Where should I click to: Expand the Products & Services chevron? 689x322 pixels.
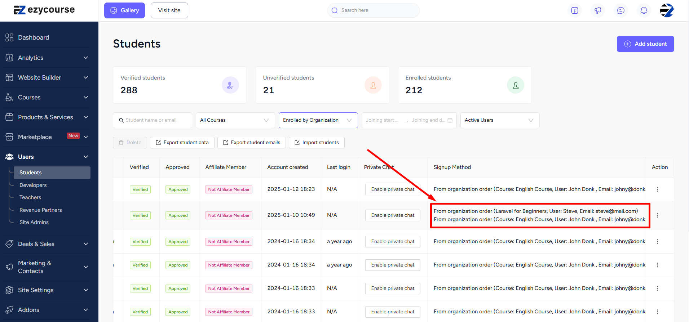pos(86,117)
